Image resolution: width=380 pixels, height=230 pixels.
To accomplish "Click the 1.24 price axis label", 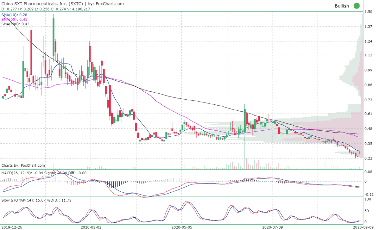I will pos(368,41).
